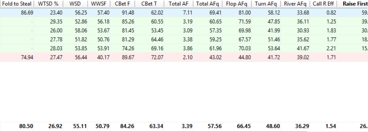This screenshot has height=132, width=368.
Task: Select the 7.11 Total AF cell
Action: (178, 13)
